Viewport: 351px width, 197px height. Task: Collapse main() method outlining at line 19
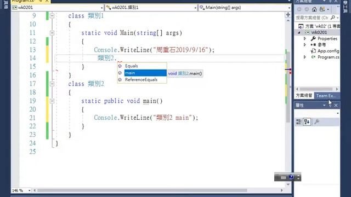tap(52, 101)
